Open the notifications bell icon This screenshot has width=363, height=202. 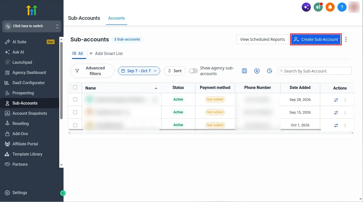330,7
